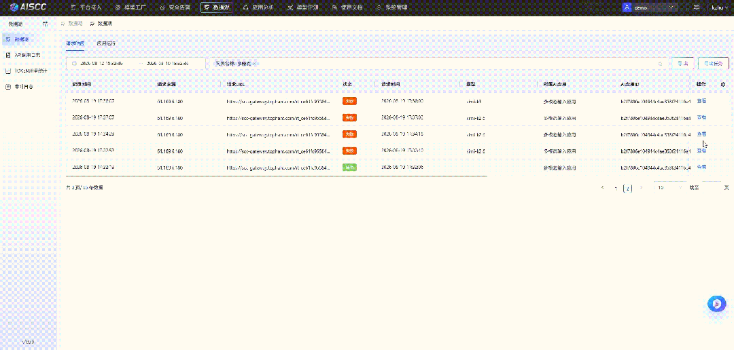Open 系统管理 in top navigation

click(392, 7)
